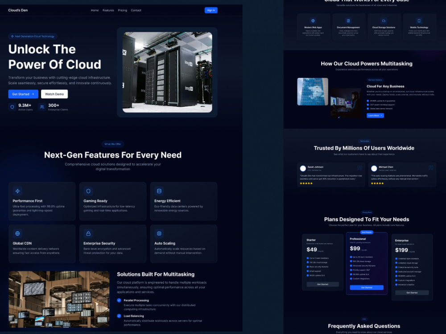Click Michael Chen's star rating
The width and height of the screenshot is (446, 334).
tap(377, 183)
